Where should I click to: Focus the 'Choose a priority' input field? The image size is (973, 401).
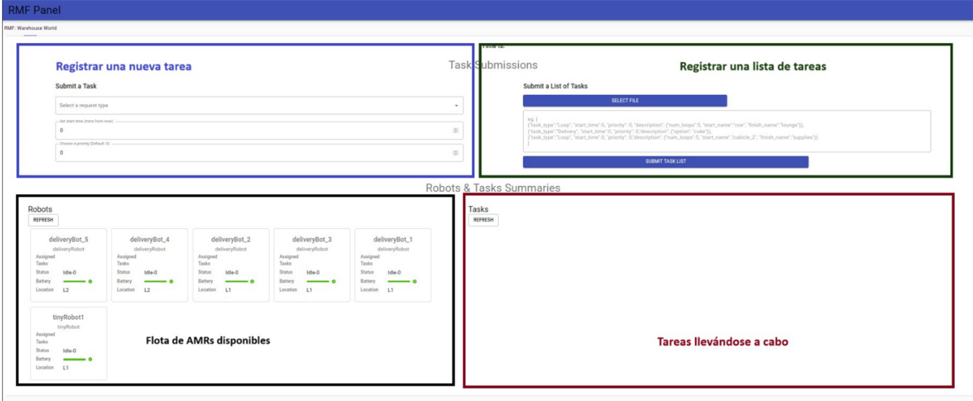coord(259,152)
